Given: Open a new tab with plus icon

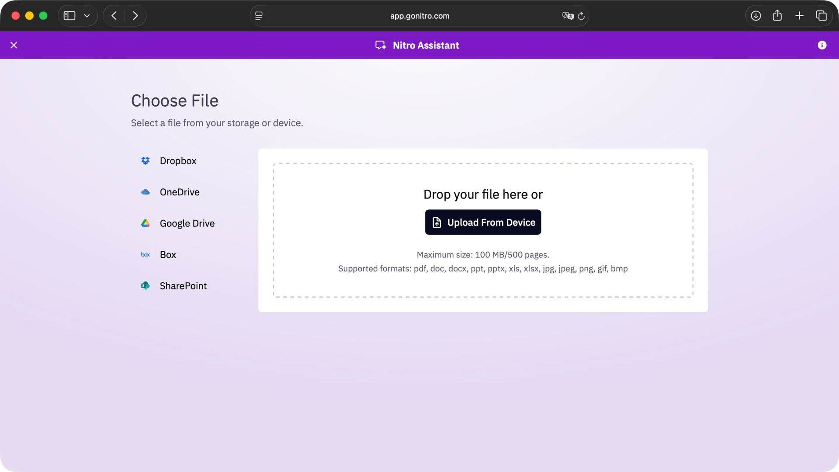Looking at the screenshot, I should [x=799, y=16].
